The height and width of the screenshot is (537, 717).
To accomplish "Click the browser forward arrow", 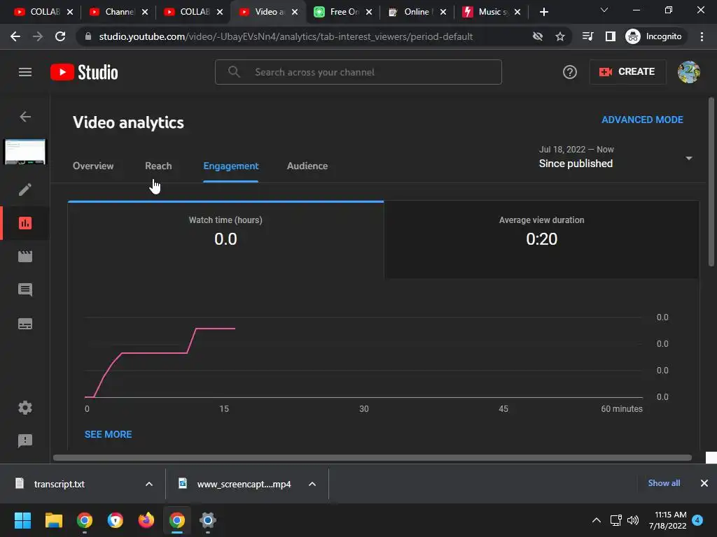I will pyautogui.click(x=38, y=36).
